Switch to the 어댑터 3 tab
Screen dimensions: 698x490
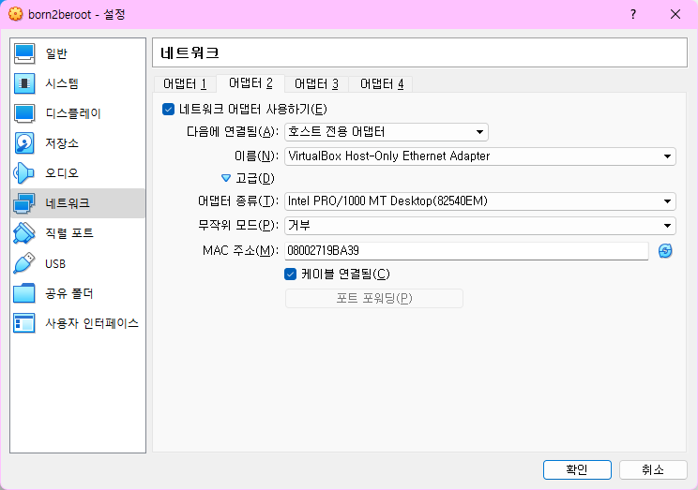[316, 84]
